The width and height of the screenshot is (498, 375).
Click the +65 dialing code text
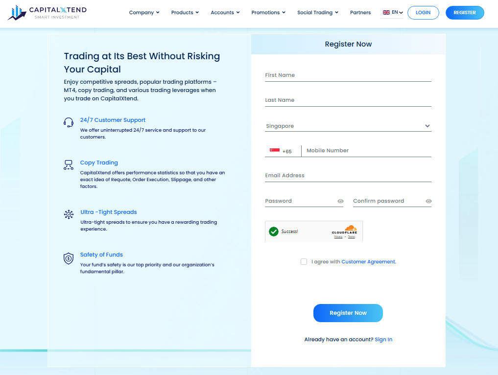(x=287, y=151)
